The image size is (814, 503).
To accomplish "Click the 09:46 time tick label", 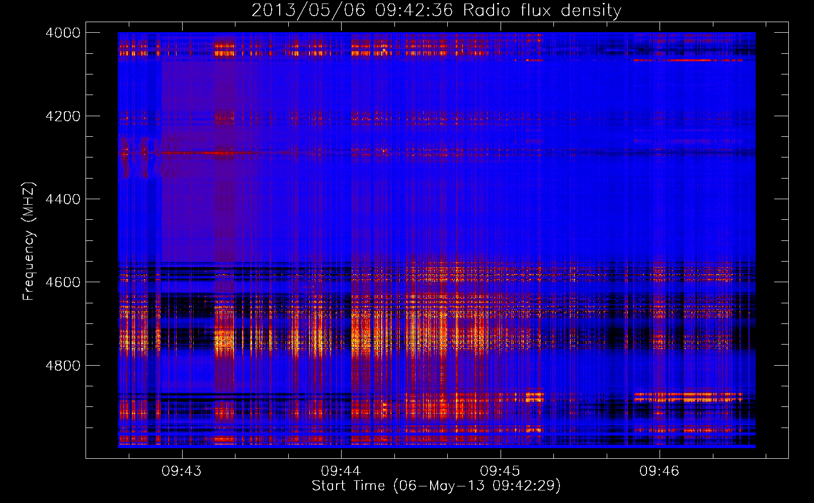I will [660, 471].
